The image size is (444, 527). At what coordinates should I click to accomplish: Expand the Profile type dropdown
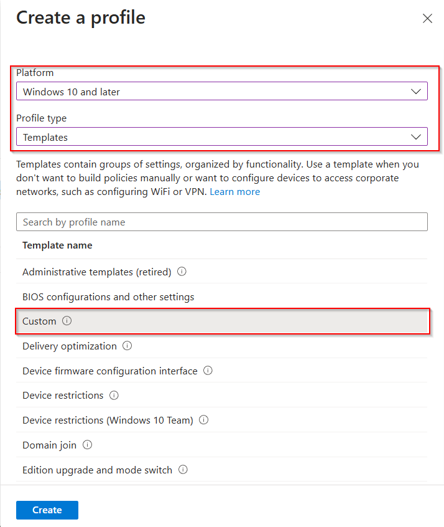click(221, 137)
